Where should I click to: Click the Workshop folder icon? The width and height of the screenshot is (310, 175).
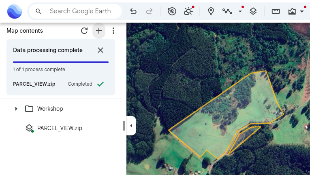pyautogui.click(x=29, y=109)
